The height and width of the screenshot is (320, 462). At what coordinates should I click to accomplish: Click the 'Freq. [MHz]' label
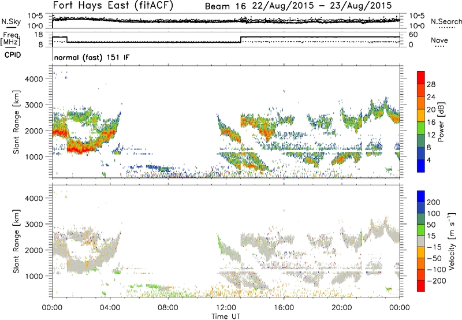[10, 39]
